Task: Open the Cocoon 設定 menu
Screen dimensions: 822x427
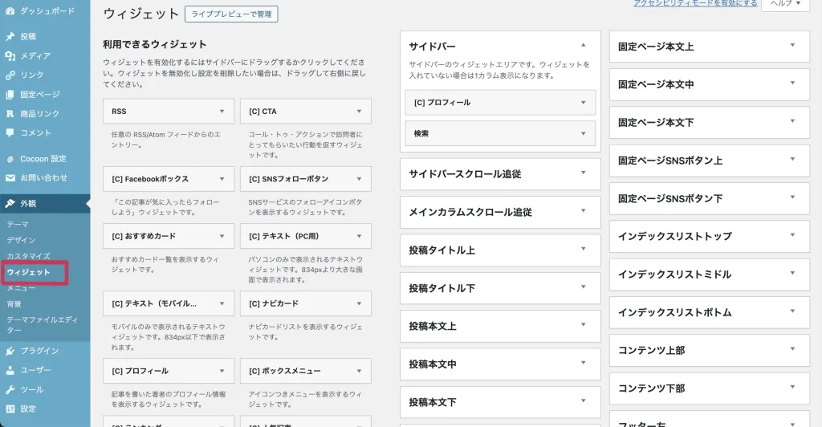Action: point(43,159)
